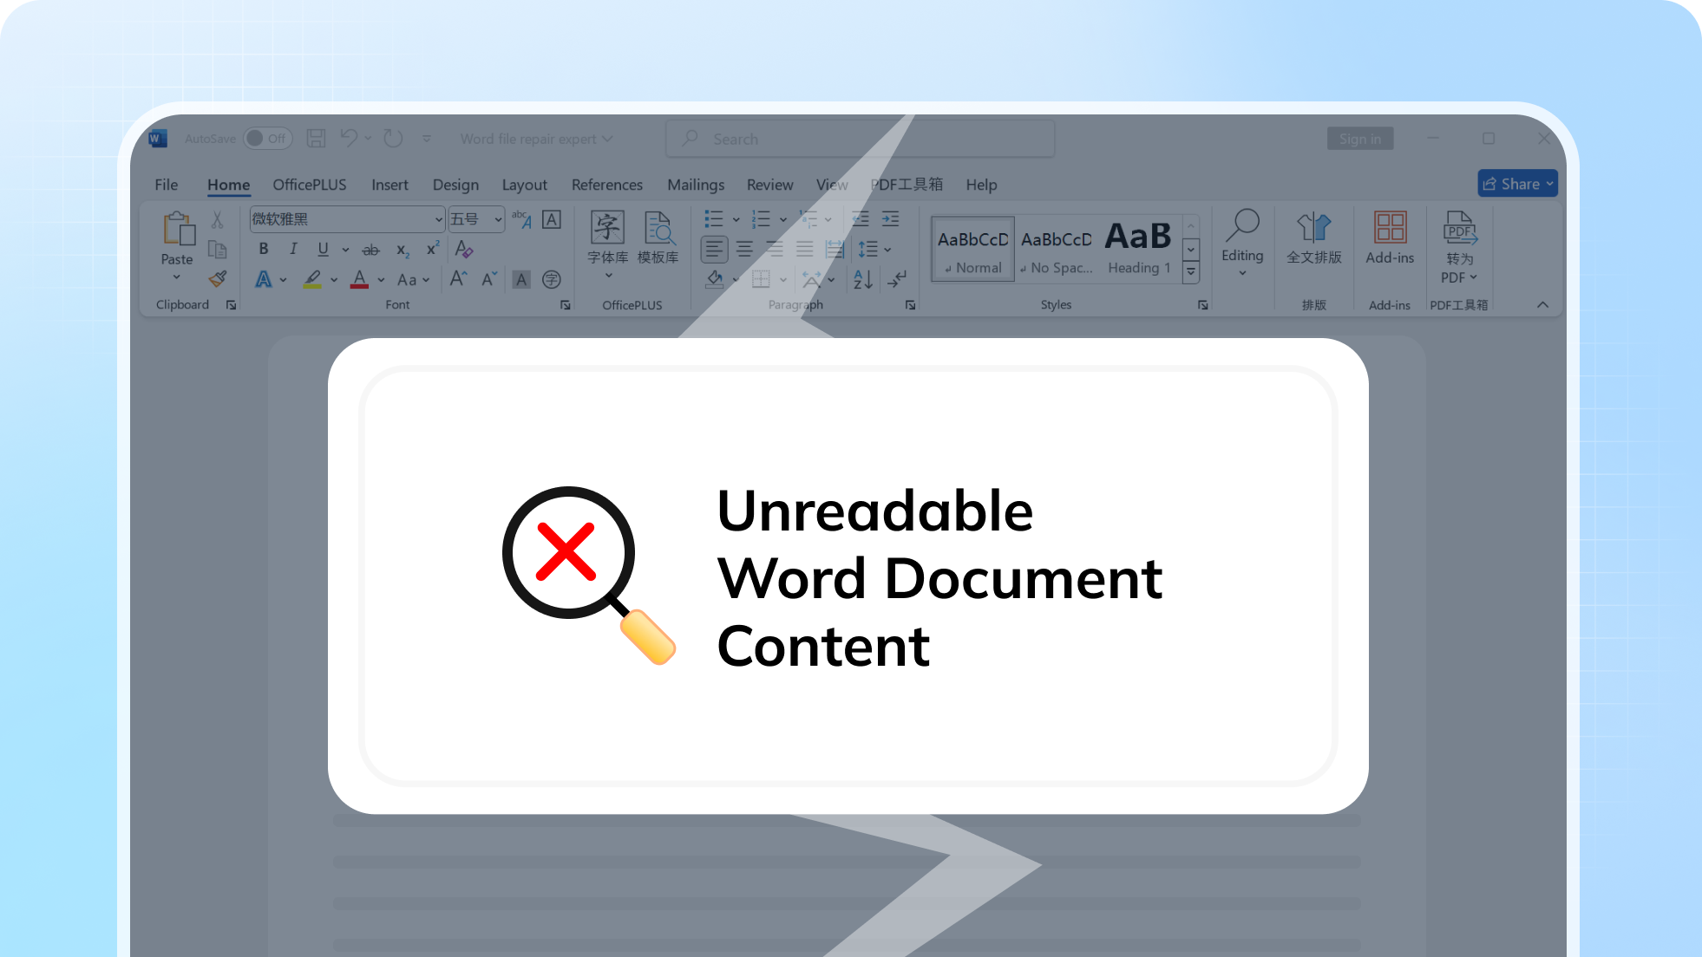1702x957 pixels.
Task: Click the Share button
Action: tap(1517, 184)
